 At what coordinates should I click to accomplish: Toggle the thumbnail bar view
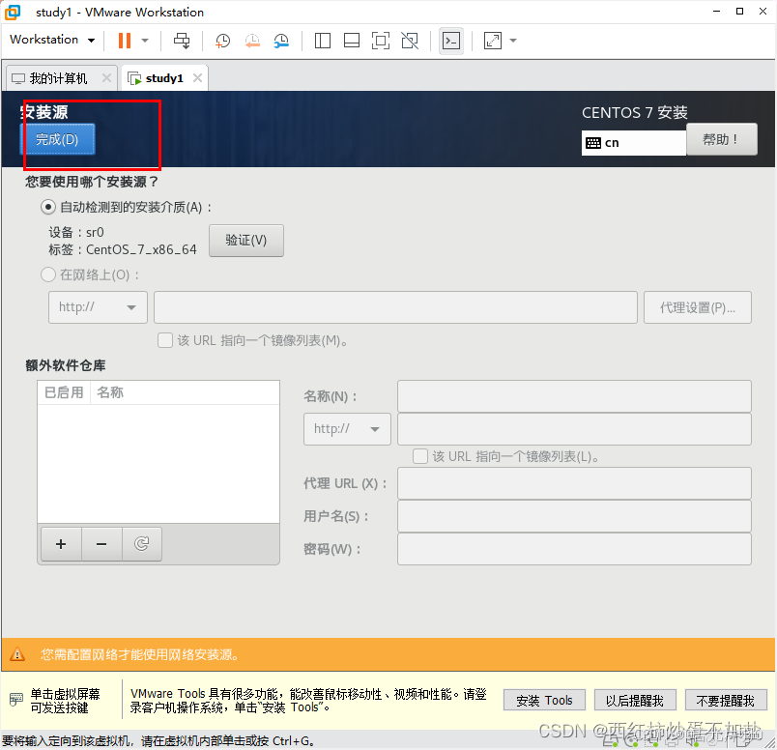pyautogui.click(x=352, y=41)
